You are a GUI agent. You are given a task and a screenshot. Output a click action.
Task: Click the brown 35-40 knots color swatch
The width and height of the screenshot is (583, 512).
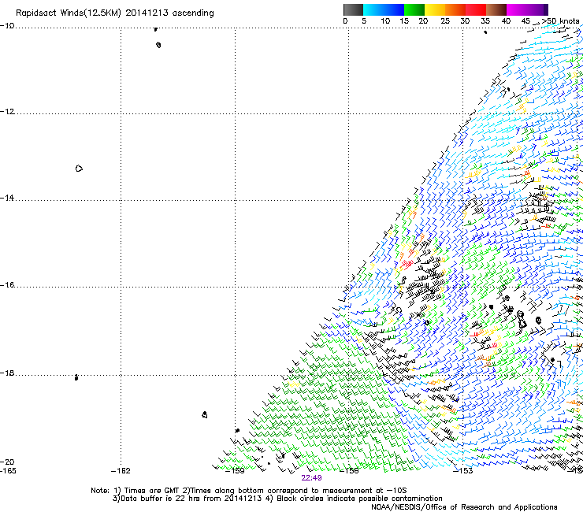tap(496, 9)
